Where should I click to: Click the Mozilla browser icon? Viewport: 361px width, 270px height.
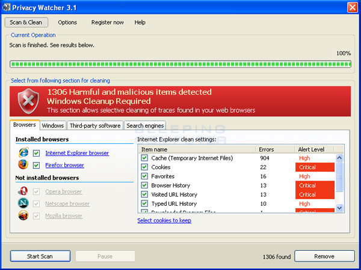(23, 215)
